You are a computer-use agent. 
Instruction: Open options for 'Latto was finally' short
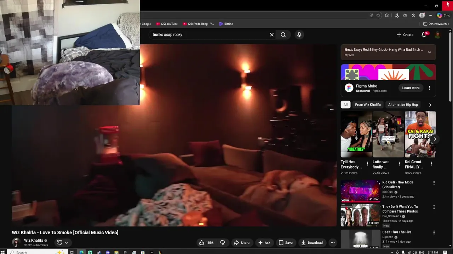point(400,164)
